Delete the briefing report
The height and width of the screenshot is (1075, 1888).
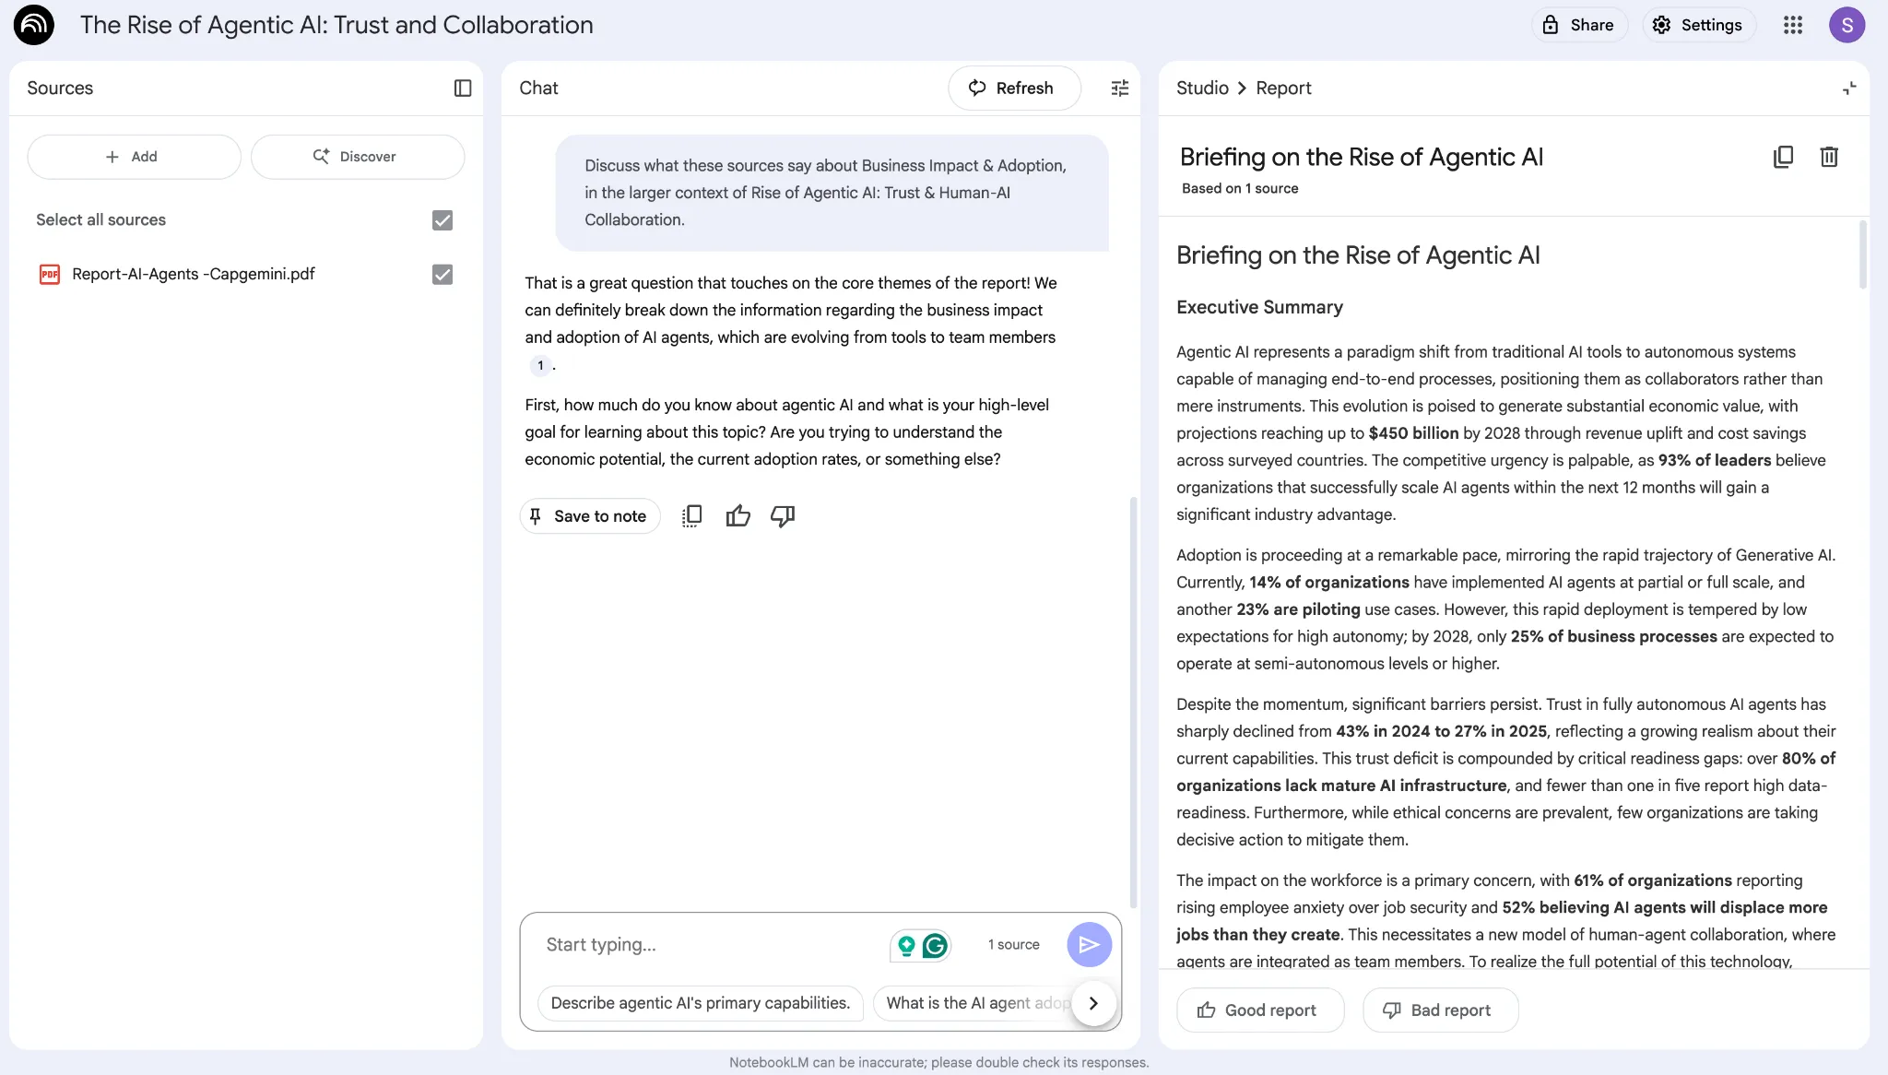pos(1829,157)
